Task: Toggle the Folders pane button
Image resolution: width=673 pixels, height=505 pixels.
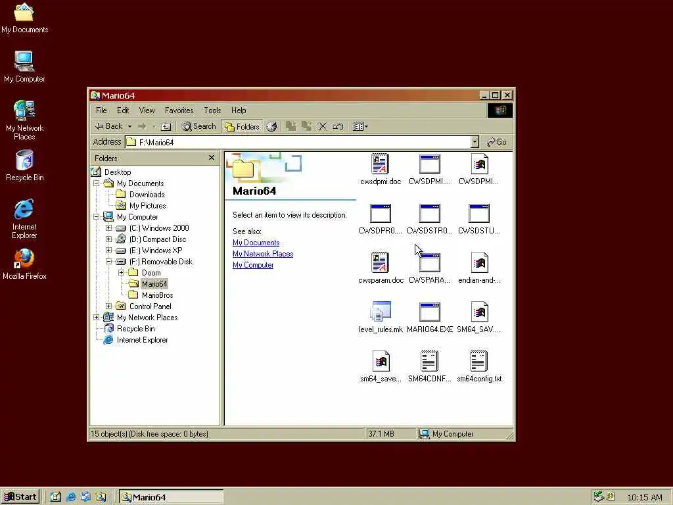Action: click(x=243, y=127)
